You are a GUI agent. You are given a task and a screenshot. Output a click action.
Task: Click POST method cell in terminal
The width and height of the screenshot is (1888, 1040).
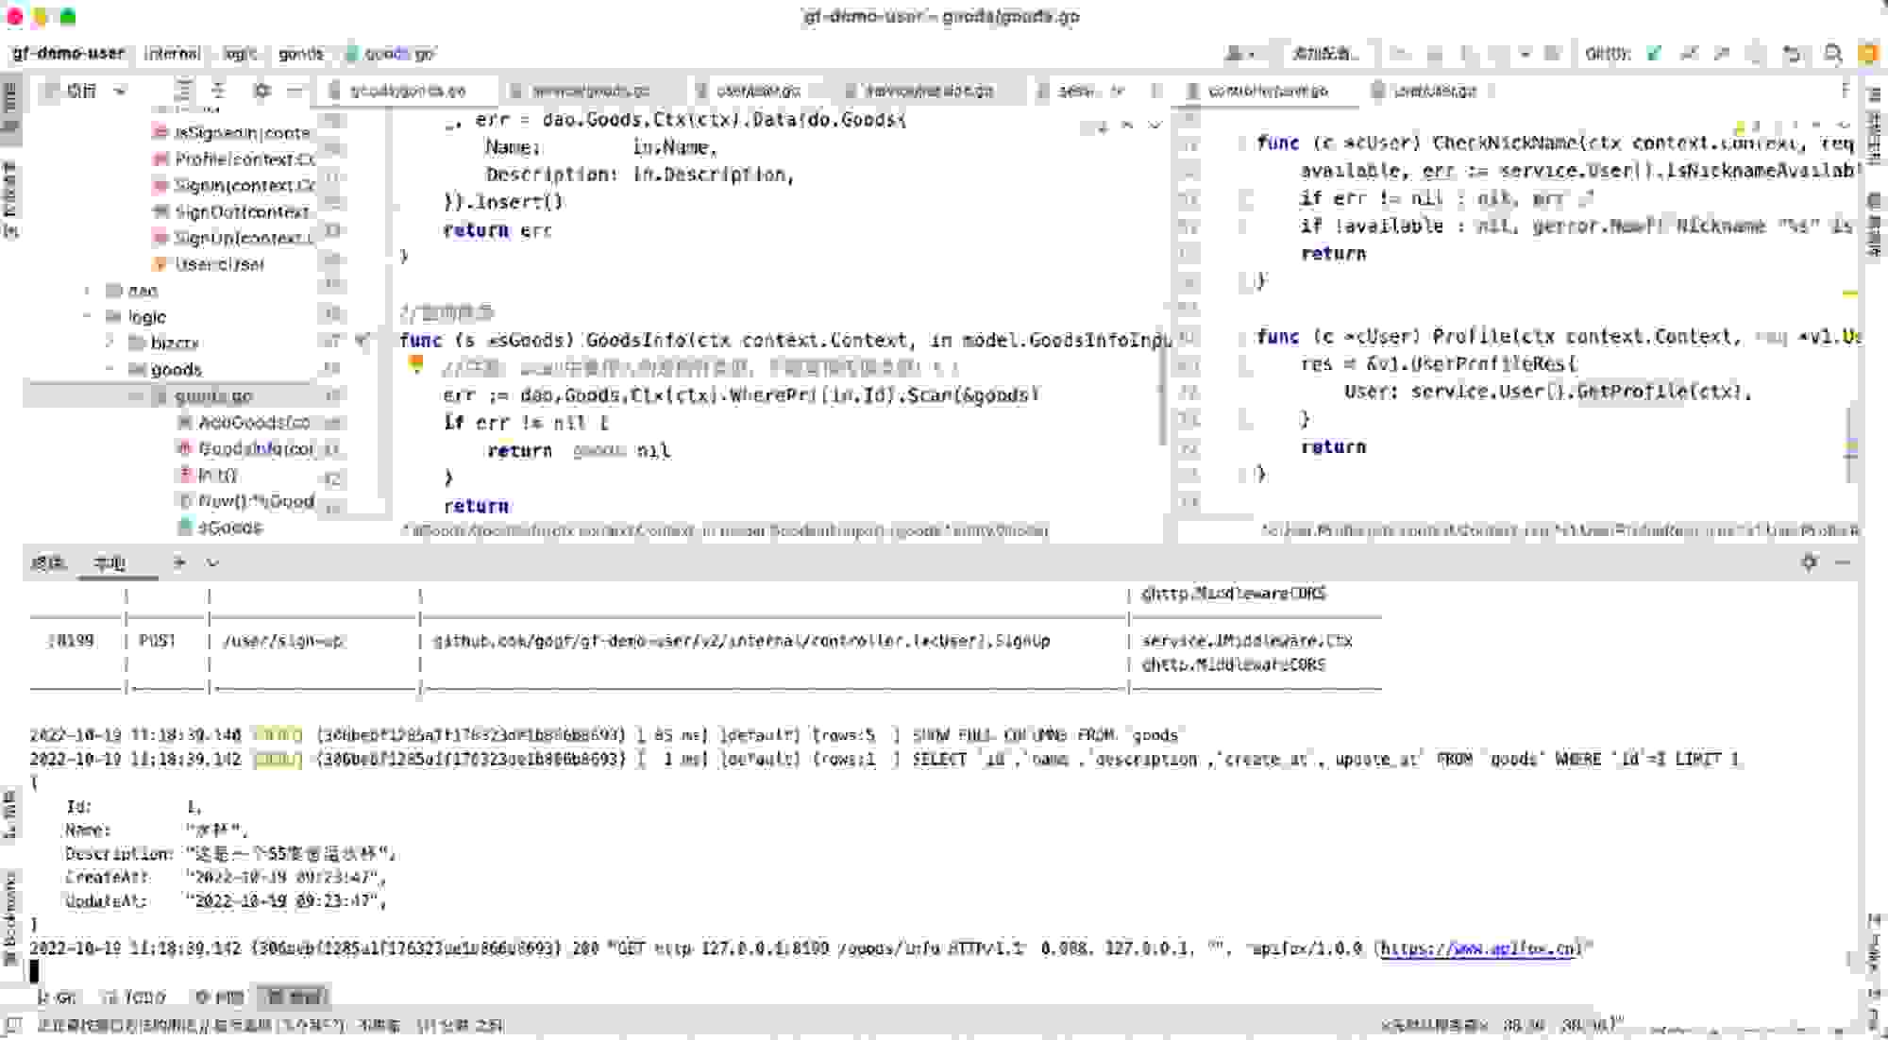[x=157, y=641]
